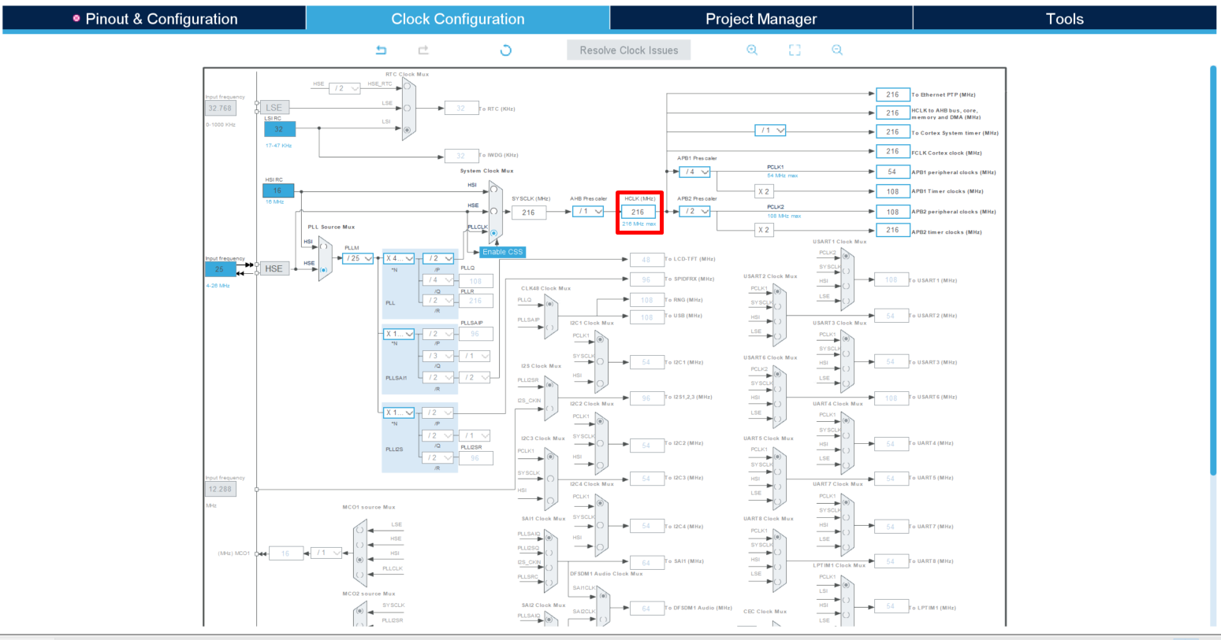Click the pink status dot on Pinout & Configuration
The image size is (1221, 640).
pos(76,18)
